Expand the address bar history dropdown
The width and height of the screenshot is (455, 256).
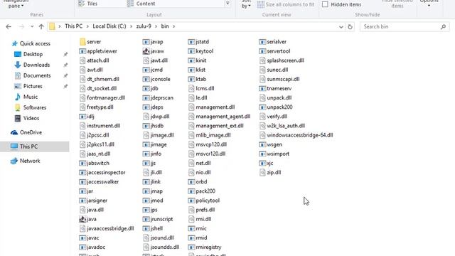[x=341, y=27]
